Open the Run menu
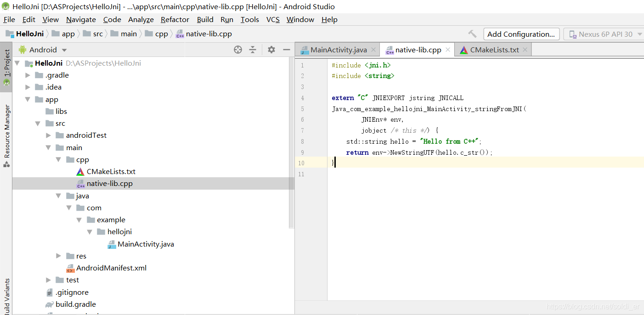This screenshot has height=315, width=644. 227,19
